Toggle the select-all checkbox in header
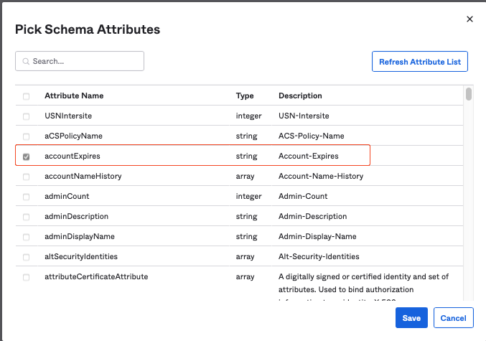Viewport: 486px width, 341px height. point(27,96)
